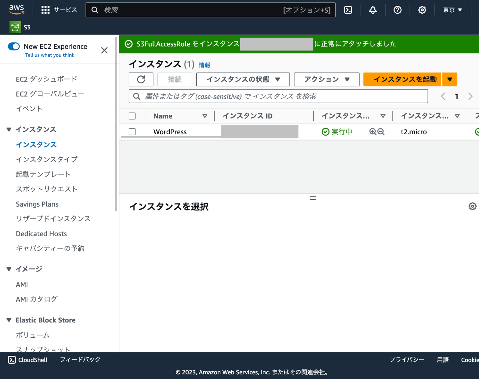Sort by the instance state column arrow
This screenshot has width=479, height=379.
[x=383, y=116]
